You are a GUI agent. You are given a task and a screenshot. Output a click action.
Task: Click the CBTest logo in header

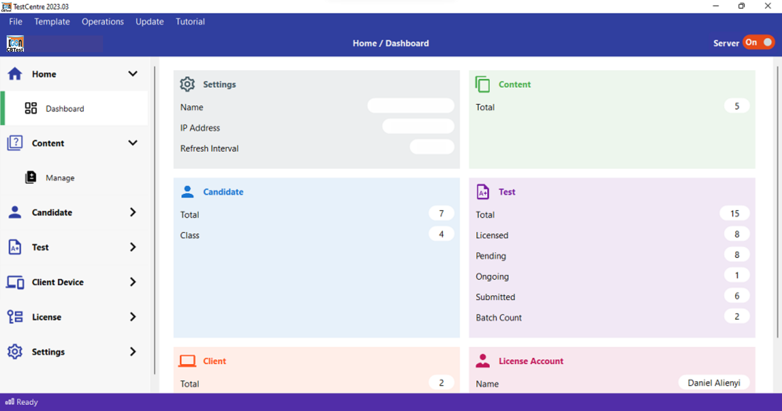tap(15, 44)
